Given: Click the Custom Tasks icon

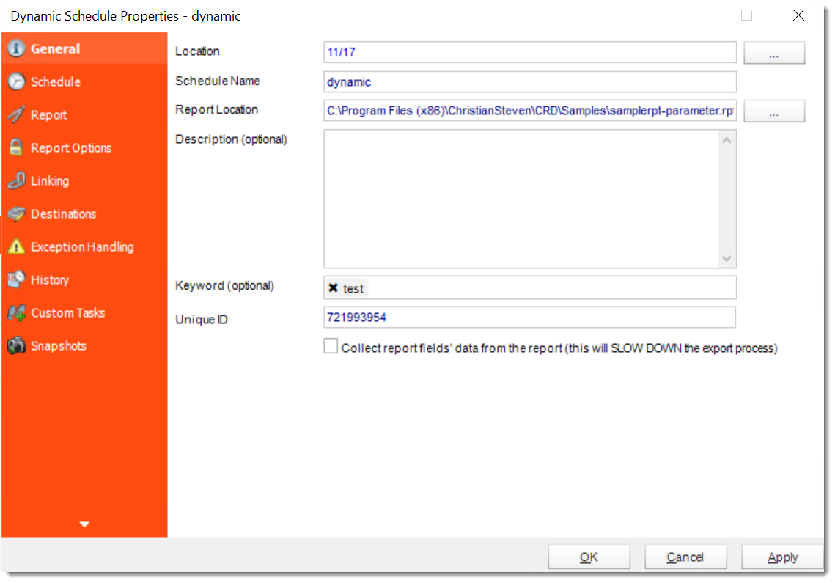Looking at the screenshot, I should [x=18, y=312].
